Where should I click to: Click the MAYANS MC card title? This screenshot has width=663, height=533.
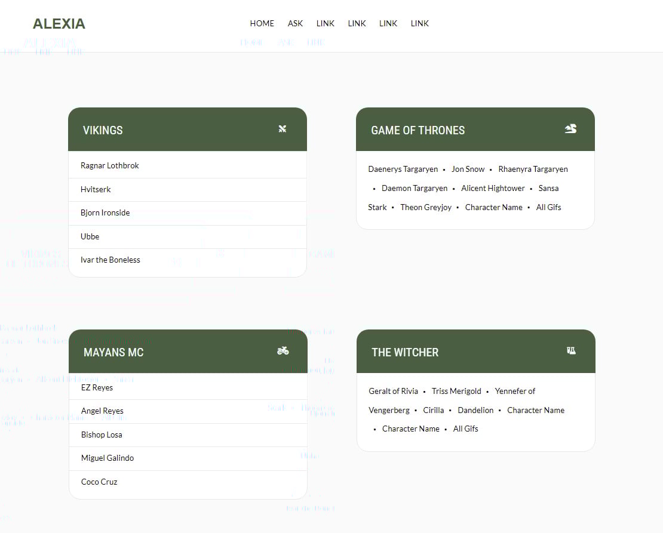(113, 352)
